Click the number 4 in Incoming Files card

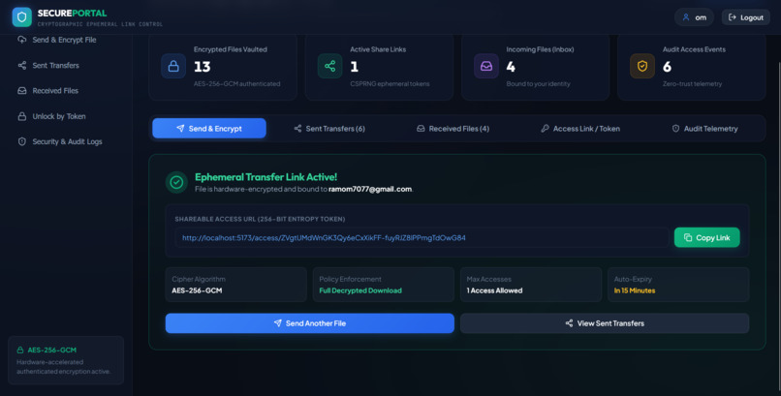pyautogui.click(x=511, y=67)
